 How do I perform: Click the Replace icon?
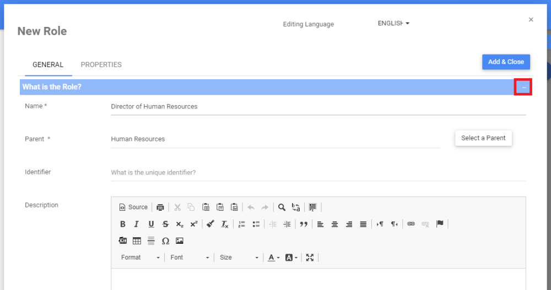pyautogui.click(x=296, y=207)
